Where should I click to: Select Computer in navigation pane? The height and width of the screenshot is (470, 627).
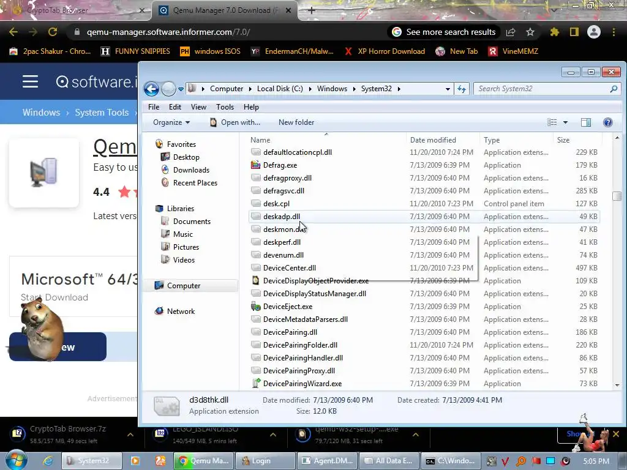tap(184, 286)
